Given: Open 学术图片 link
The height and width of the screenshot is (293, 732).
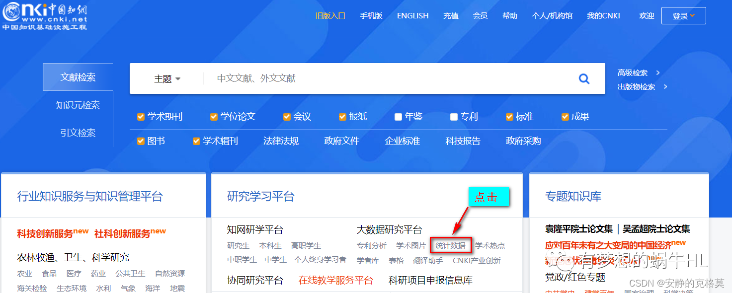Looking at the screenshot, I should point(411,245).
